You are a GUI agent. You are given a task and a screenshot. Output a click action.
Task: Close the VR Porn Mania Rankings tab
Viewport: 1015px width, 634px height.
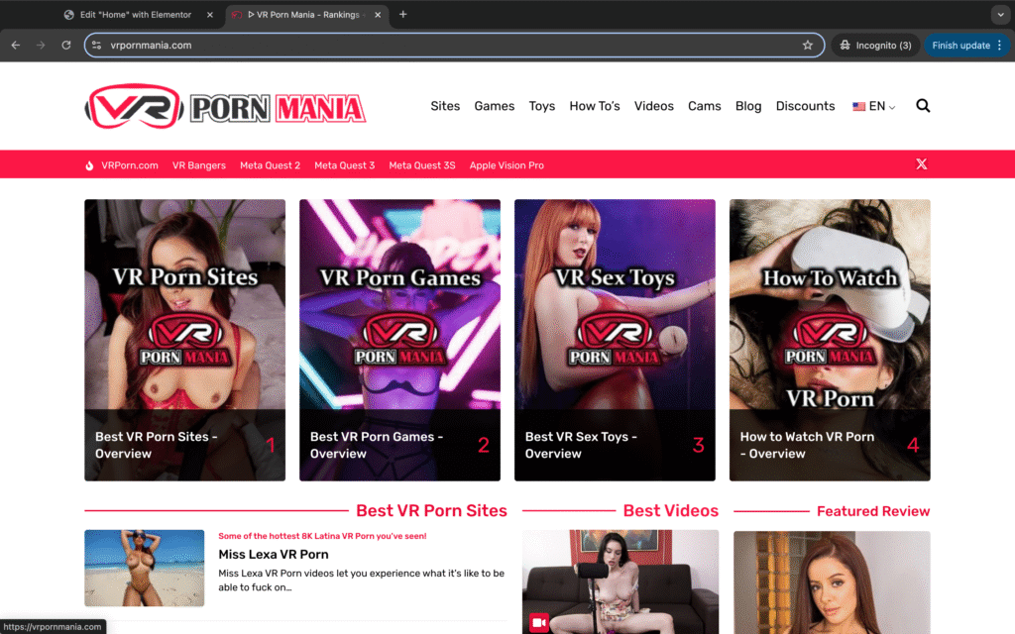(378, 14)
